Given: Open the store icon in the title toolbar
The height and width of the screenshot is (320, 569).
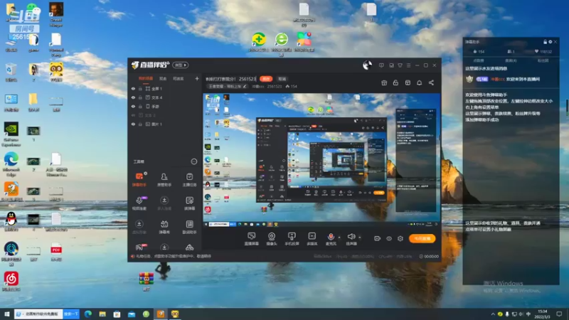Looking at the screenshot, I should pos(408,82).
